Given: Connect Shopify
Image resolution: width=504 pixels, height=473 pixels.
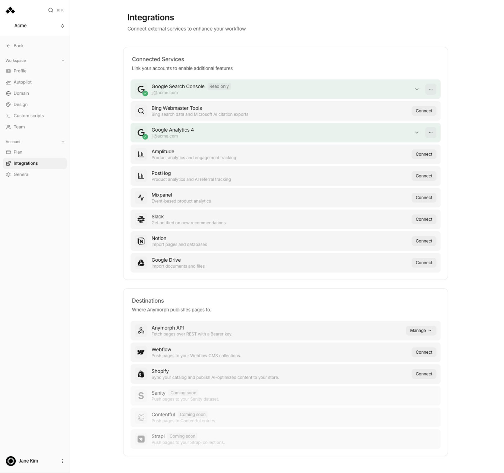Looking at the screenshot, I should (424, 374).
